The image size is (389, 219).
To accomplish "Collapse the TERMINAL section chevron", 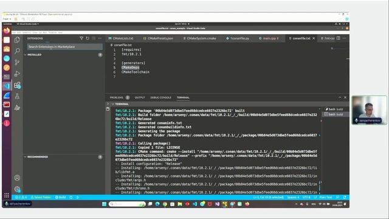I will point(113,104).
